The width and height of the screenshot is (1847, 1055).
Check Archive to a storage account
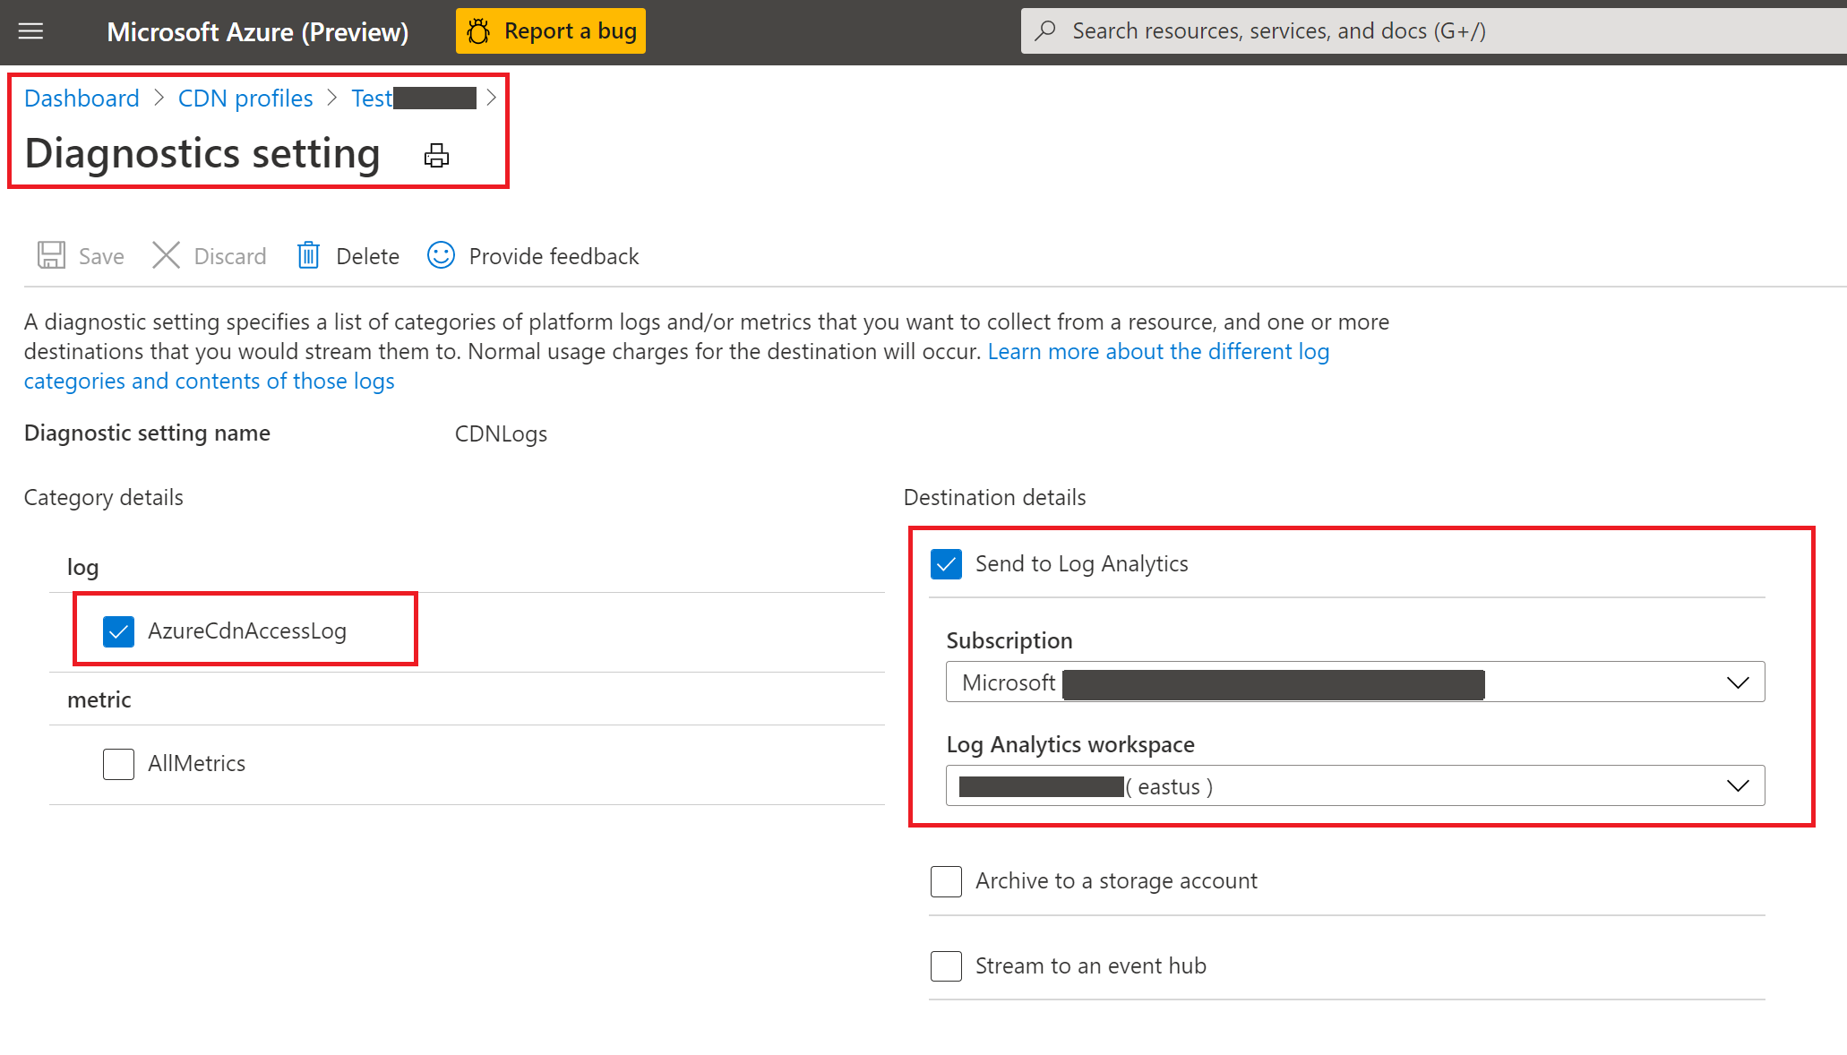(946, 881)
